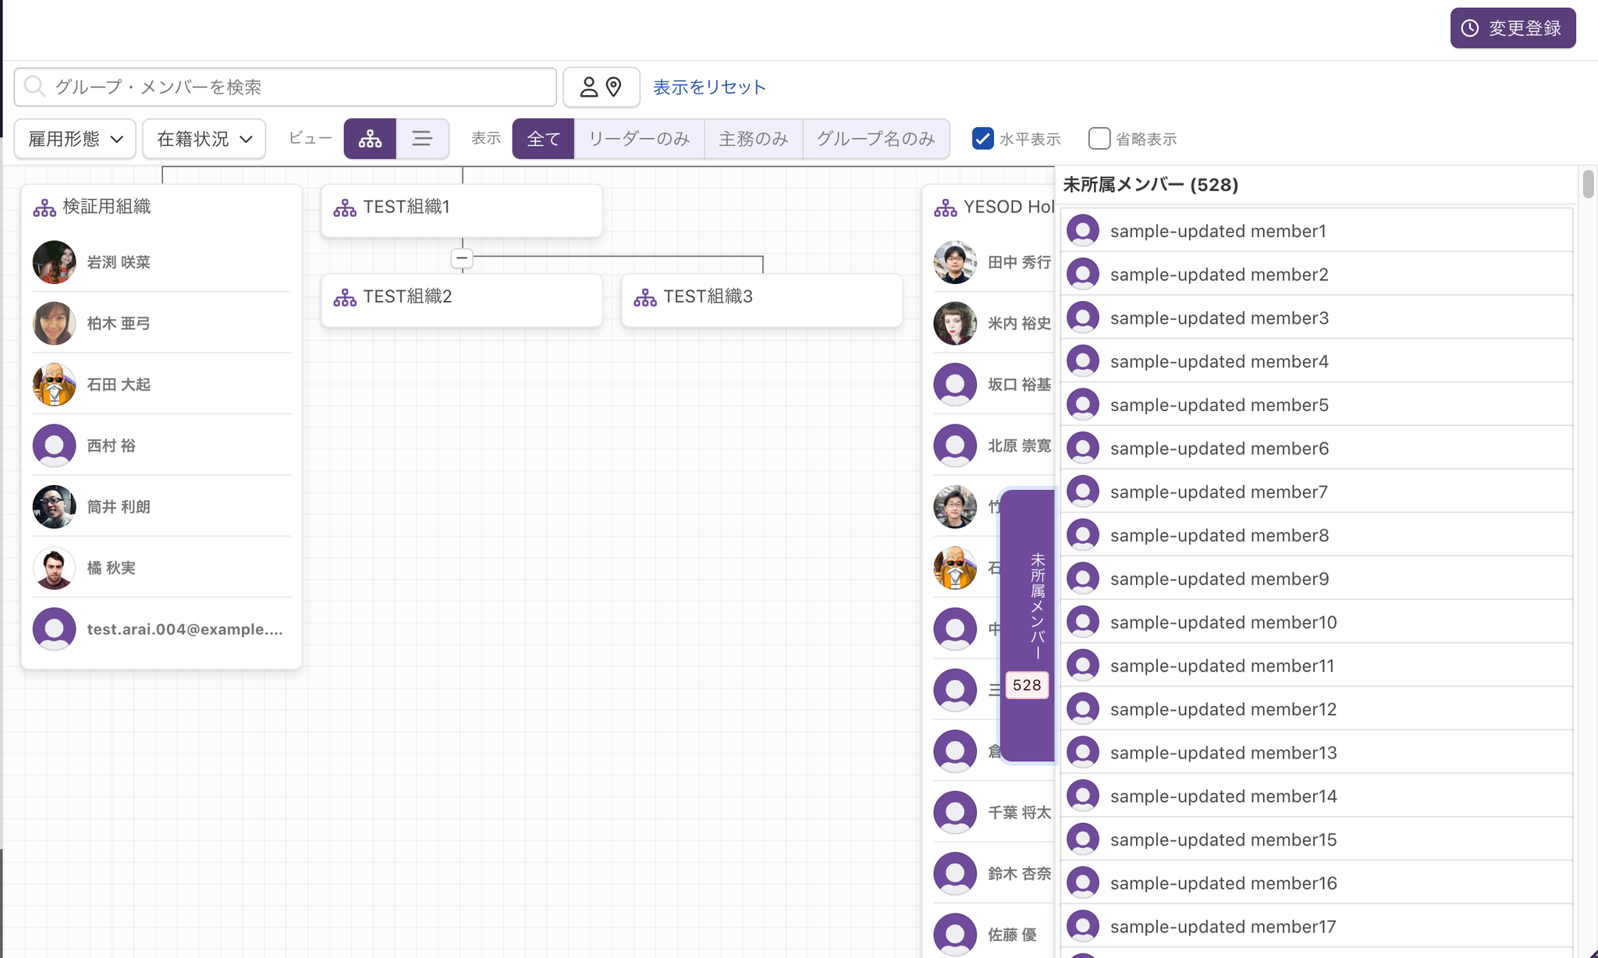Screen dimensions: 1598x958
Task: Toggle the 未所属メンバー side panel tab
Action: coord(1028,626)
